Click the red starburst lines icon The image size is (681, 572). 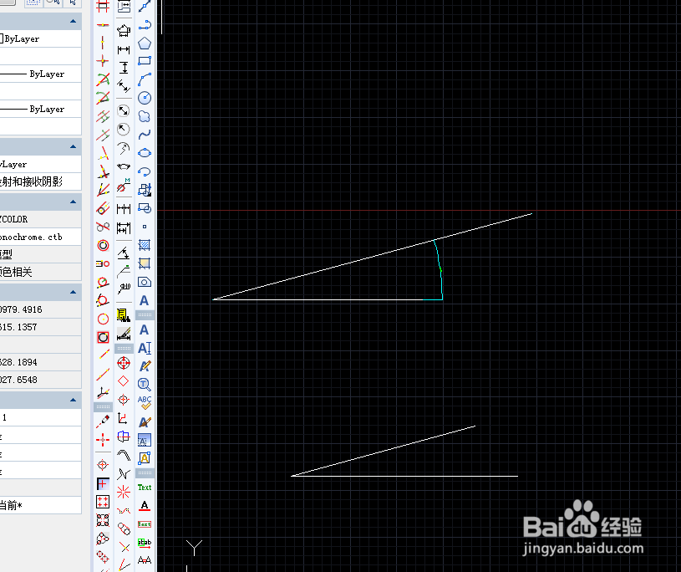pos(124,492)
